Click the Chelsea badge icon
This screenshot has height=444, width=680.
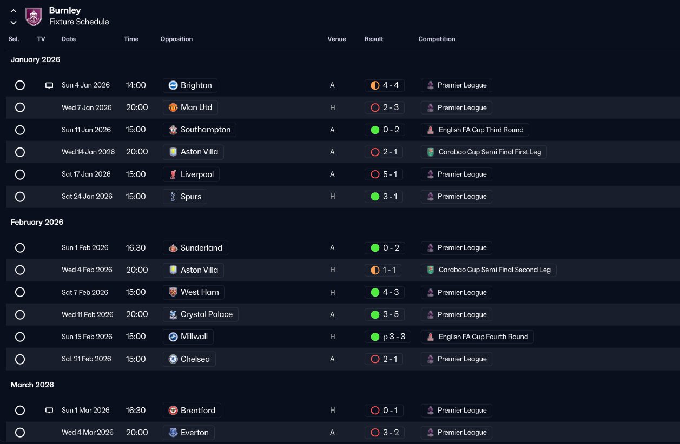173,359
